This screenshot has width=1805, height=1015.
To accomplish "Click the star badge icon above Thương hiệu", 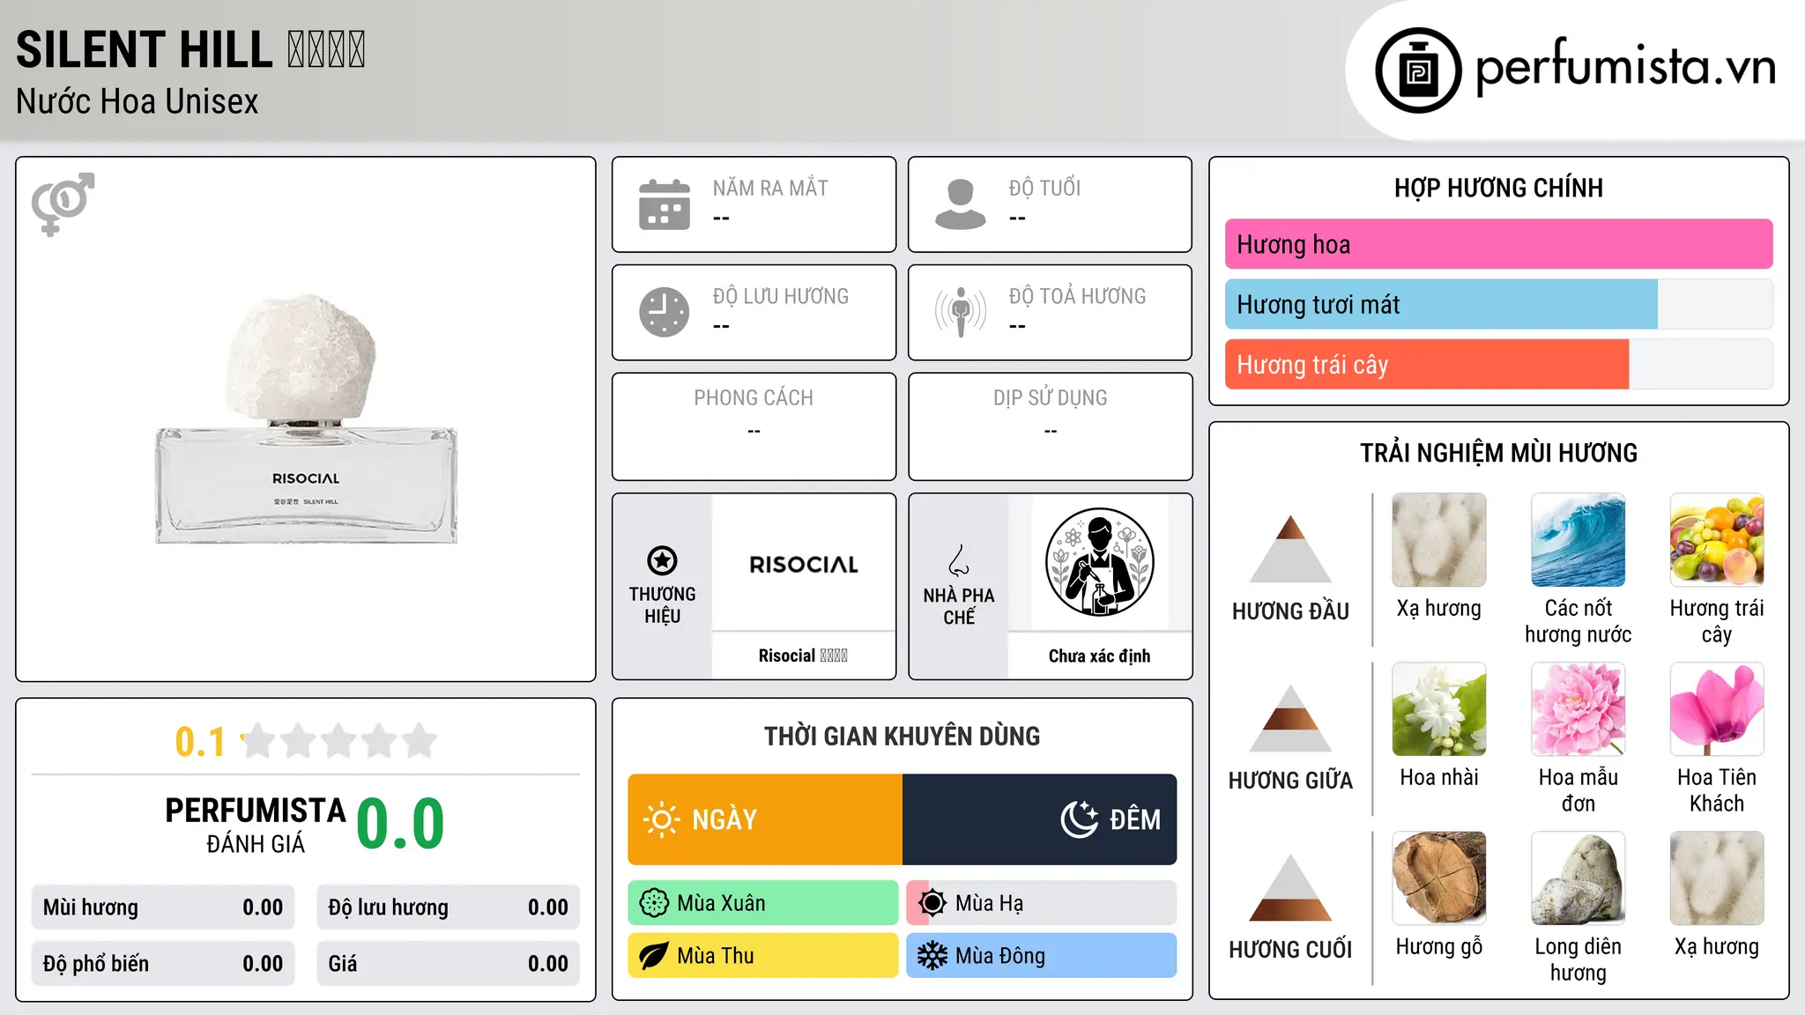I will 662,560.
